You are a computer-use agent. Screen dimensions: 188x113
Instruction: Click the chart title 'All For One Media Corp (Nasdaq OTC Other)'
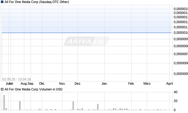point(37,2)
